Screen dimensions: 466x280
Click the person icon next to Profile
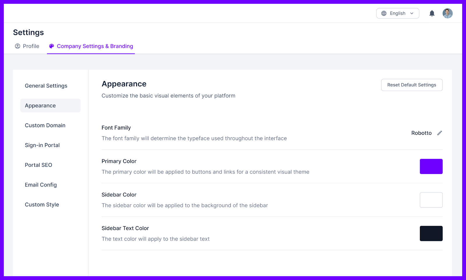pyautogui.click(x=17, y=46)
